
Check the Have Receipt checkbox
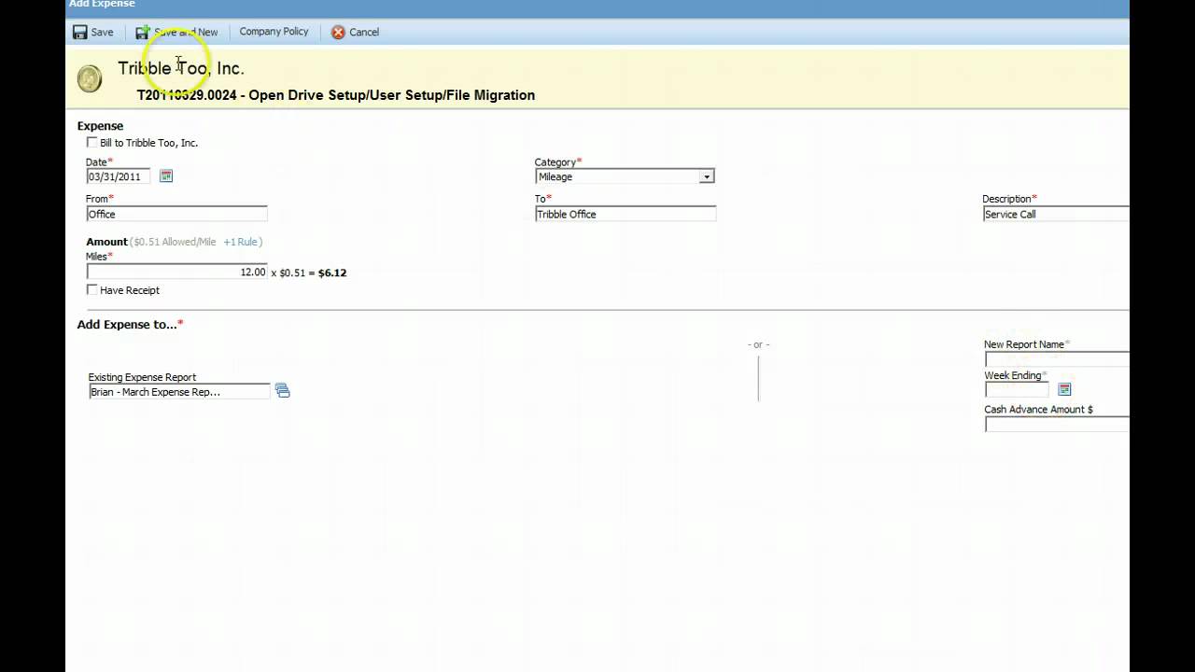(x=91, y=289)
